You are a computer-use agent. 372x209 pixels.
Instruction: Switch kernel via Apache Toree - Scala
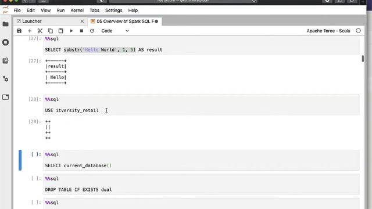[328, 31]
